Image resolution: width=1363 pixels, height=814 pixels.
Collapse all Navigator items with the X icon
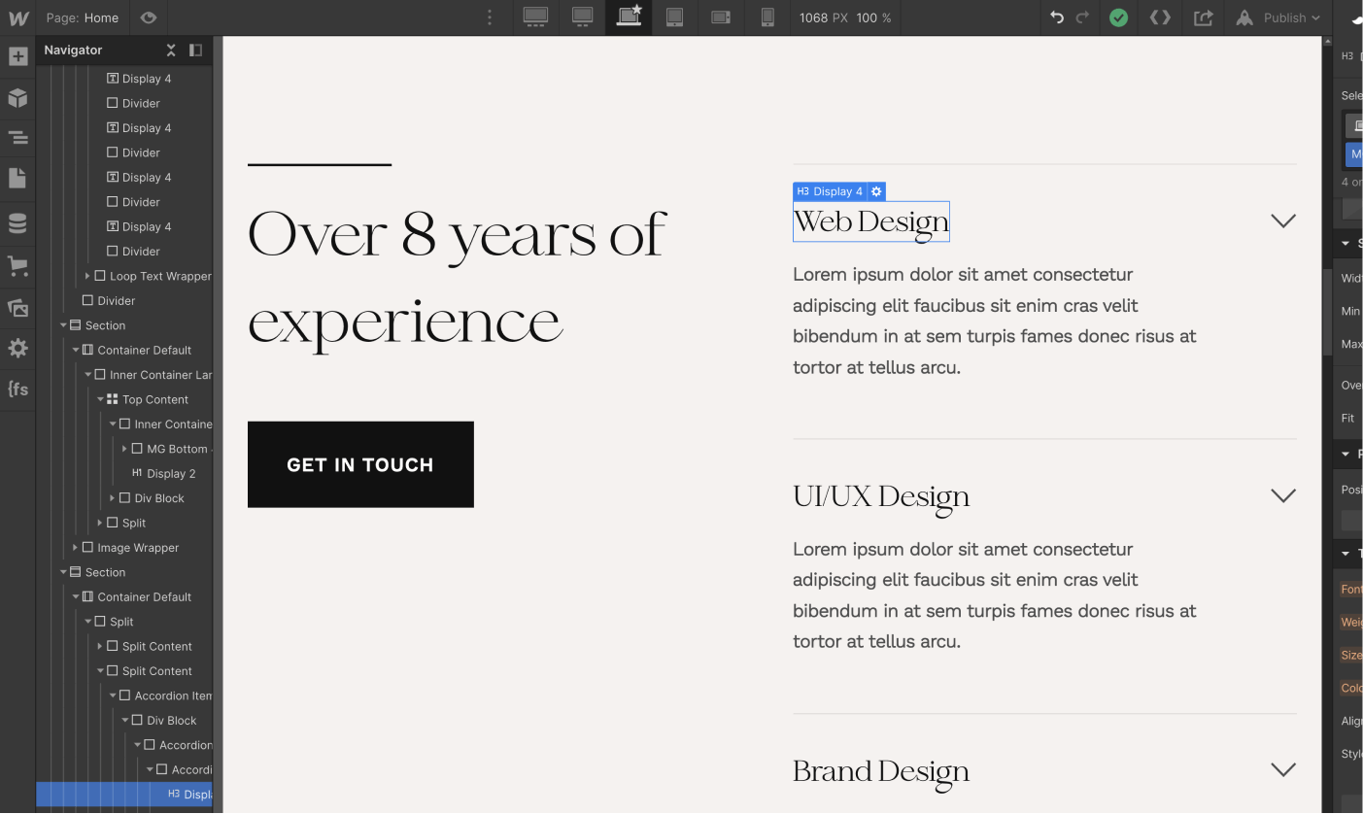click(x=171, y=50)
